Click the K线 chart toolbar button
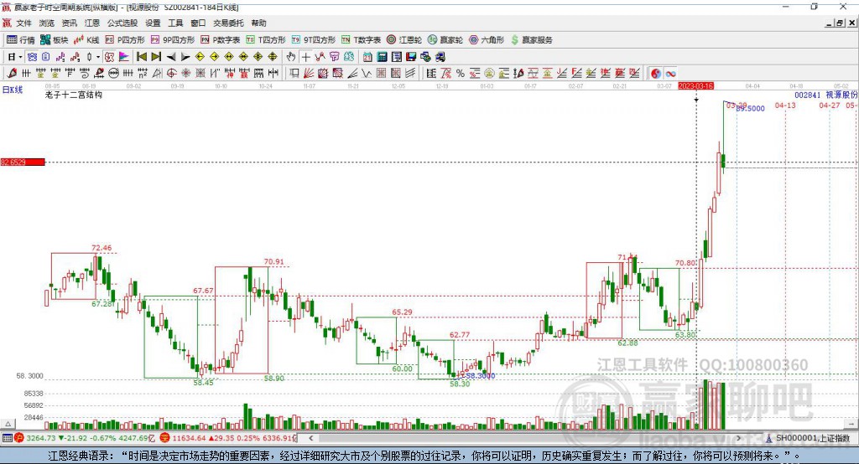This screenshot has width=859, height=464. tap(86, 40)
